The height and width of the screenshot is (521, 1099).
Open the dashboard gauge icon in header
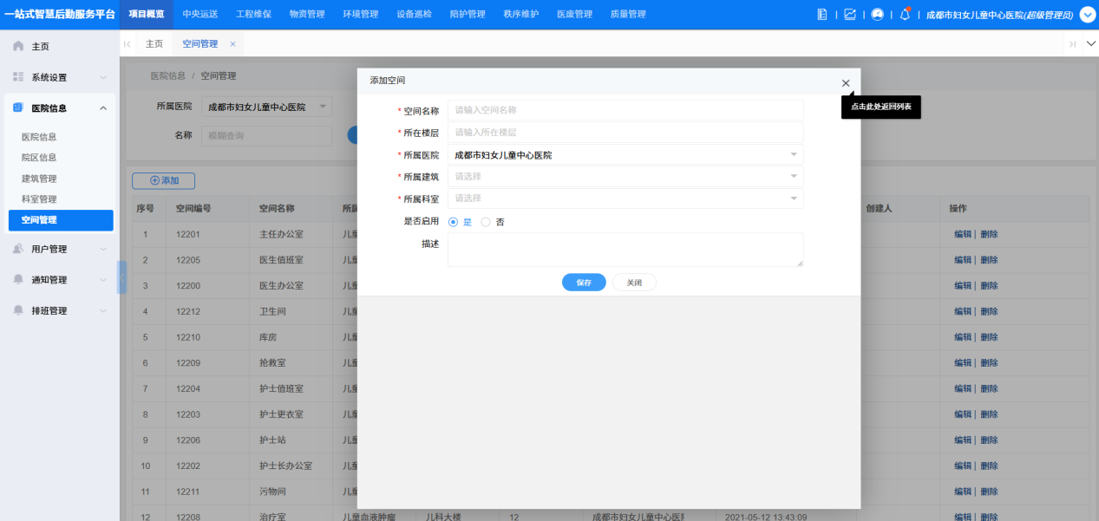point(878,15)
